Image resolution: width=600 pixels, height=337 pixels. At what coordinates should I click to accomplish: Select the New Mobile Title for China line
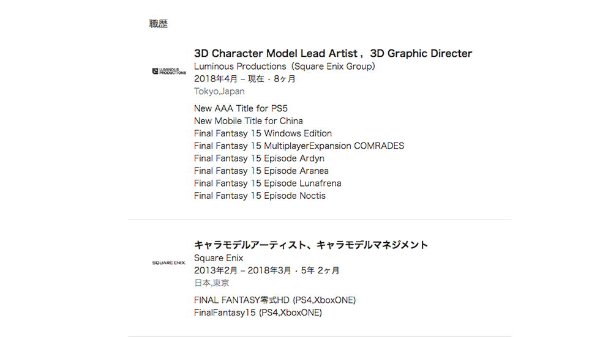coord(249,121)
